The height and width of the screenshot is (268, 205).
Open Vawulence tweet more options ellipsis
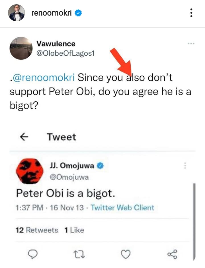pyautogui.click(x=191, y=44)
